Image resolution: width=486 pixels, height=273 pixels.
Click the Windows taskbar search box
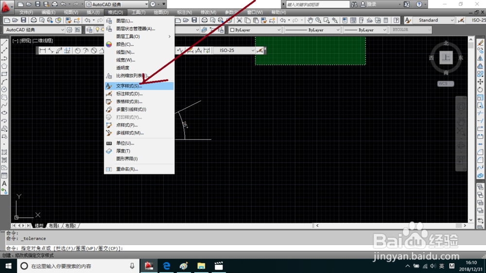coord(78,266)
